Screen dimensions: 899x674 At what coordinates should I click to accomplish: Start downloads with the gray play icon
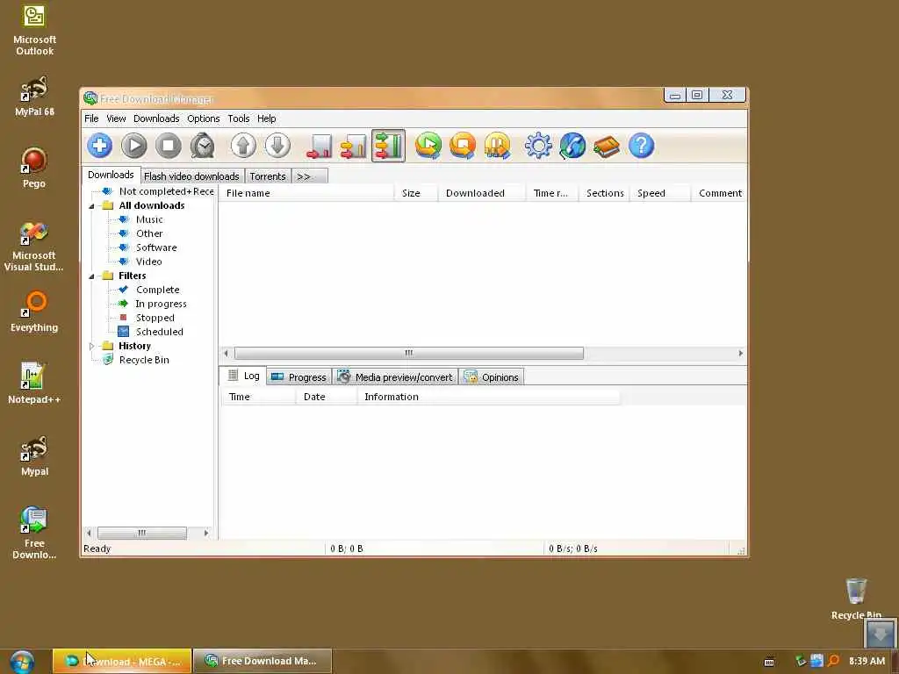pos(134,146)
